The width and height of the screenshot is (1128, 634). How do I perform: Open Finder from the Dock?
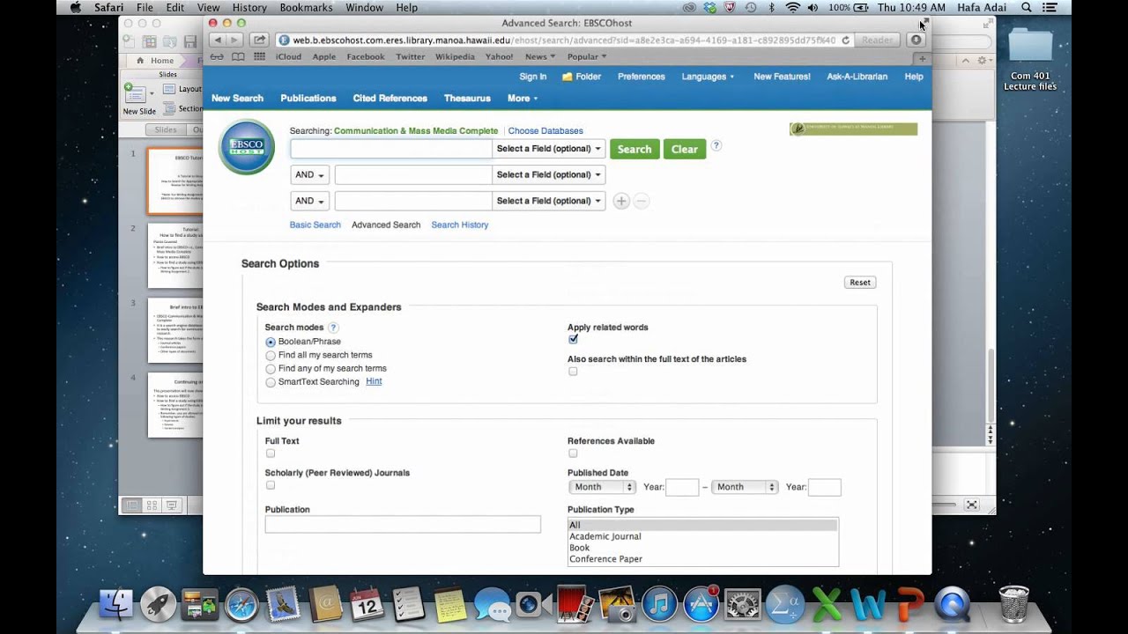click(x=115, y=604)
